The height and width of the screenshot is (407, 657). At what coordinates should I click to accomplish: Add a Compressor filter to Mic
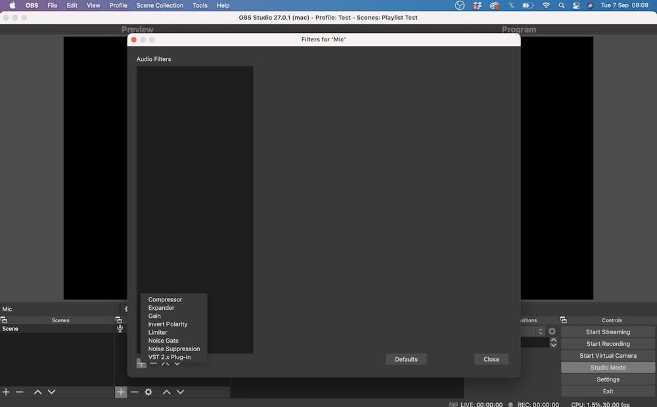click(x=165, y=299)
